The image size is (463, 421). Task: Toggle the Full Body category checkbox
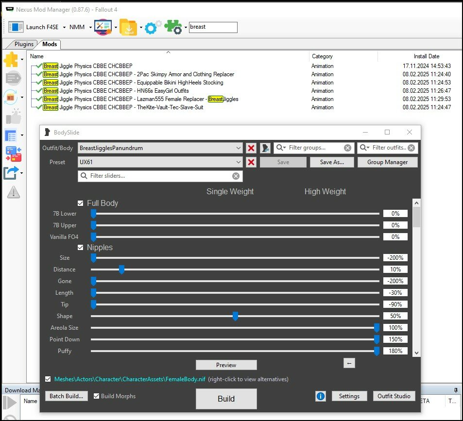80,203
